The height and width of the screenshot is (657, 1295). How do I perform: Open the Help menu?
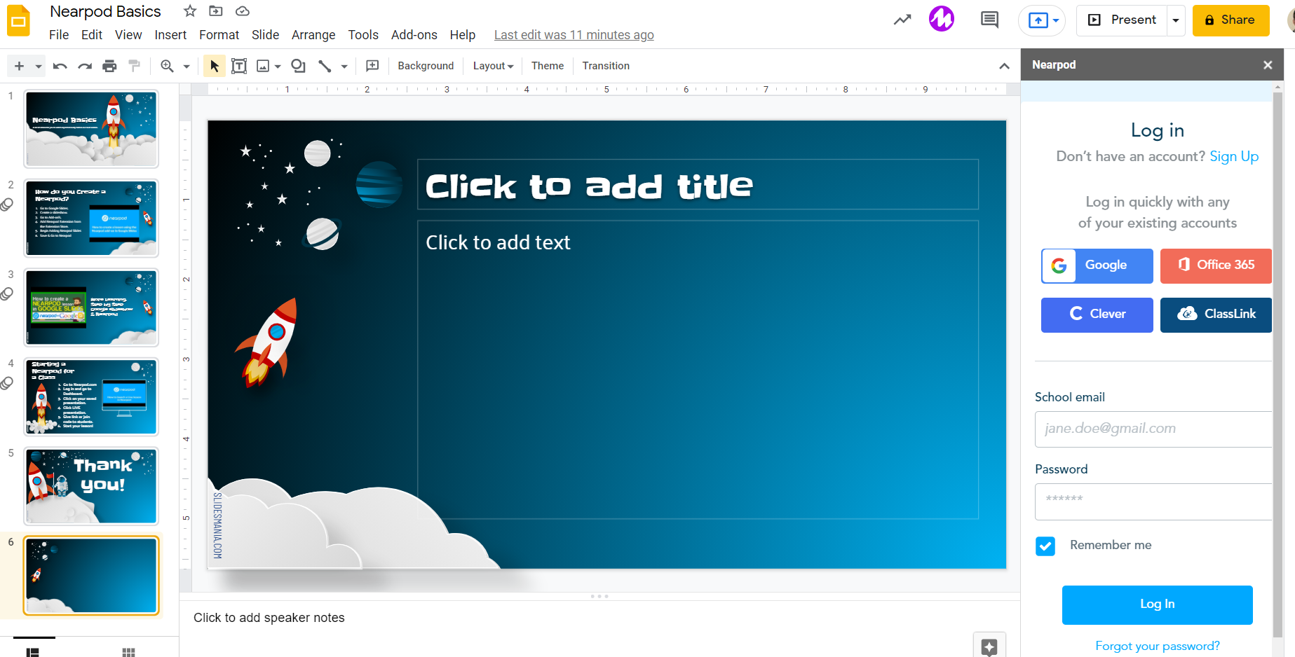(463, 35)
